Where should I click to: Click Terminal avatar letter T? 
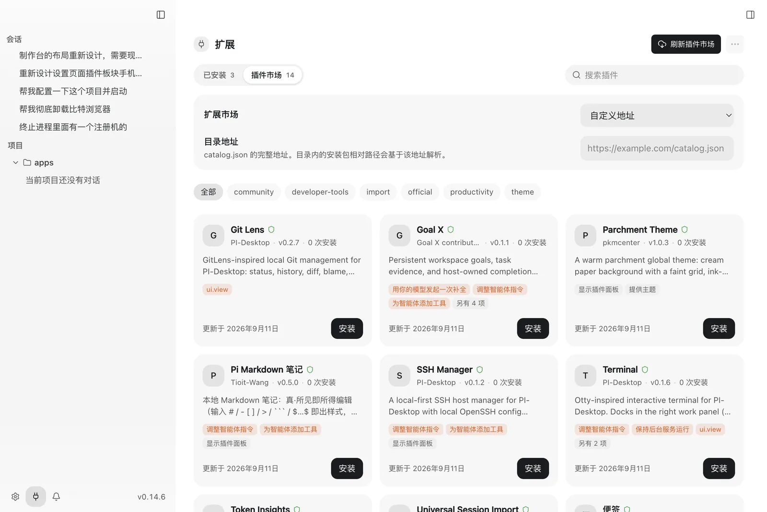(x=585, y=376)
